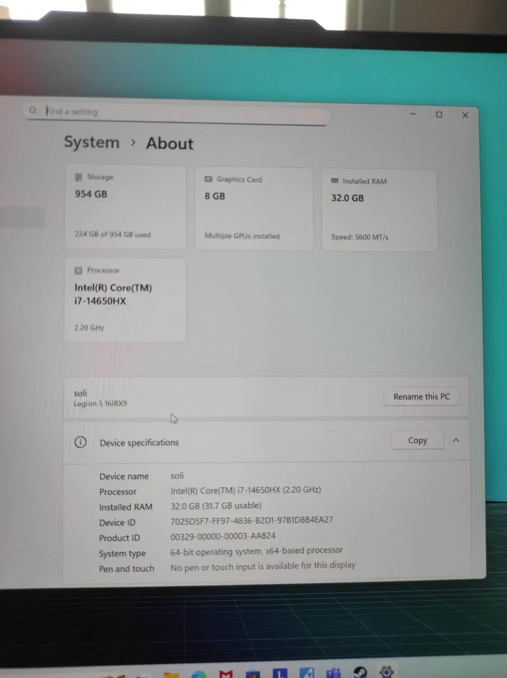Click the Multiple GPUs installed text
Image resolution: width=507 pixels, height=678 pixels.
pyautogui.click(x=242, y=236)
